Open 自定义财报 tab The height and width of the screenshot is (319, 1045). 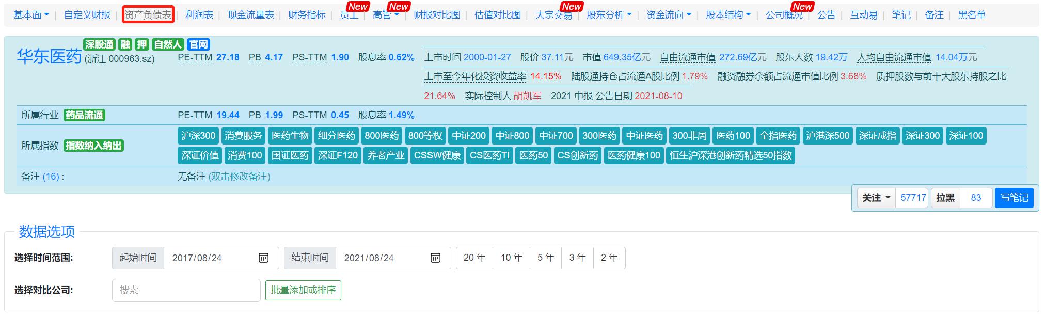point(87,15)
